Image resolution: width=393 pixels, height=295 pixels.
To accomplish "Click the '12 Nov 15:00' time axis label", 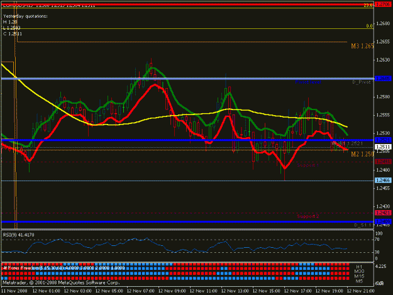I will (x=267, y=291).
